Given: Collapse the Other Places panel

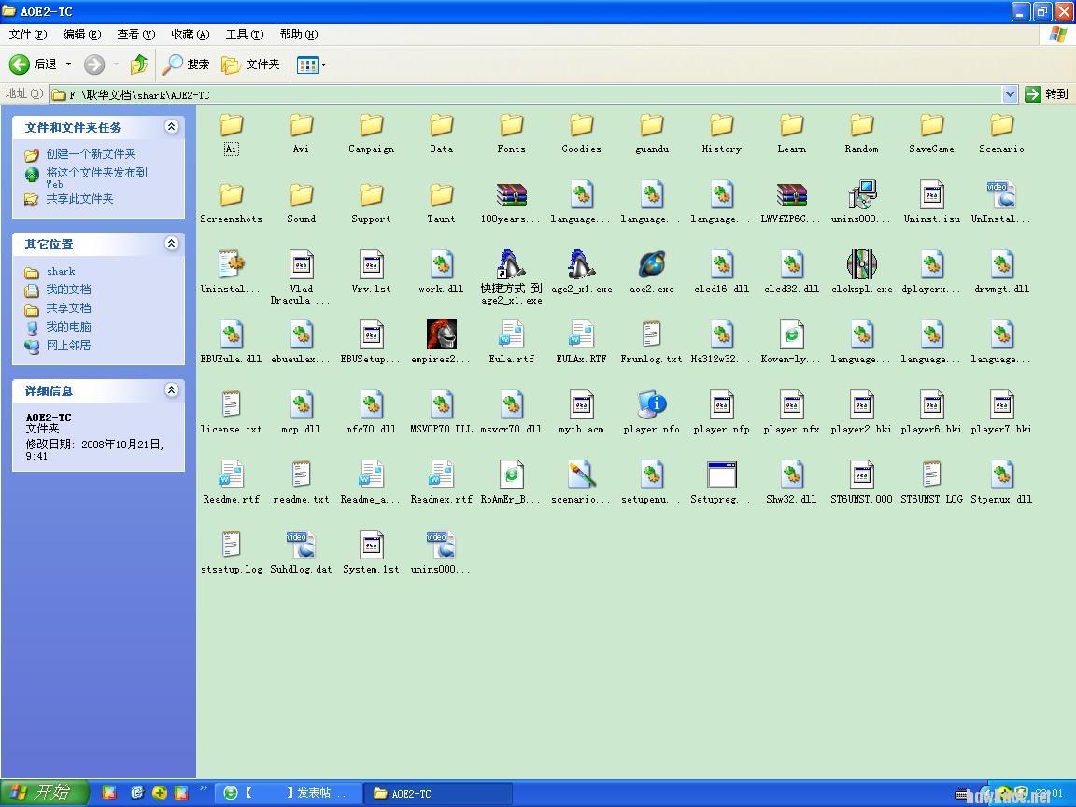Looking at the screenshot, I should pos(171,244).
